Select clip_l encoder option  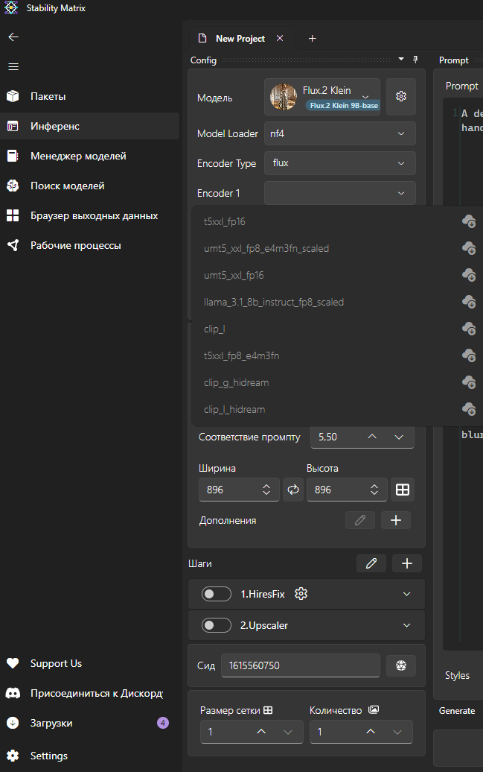coord(214,329)
